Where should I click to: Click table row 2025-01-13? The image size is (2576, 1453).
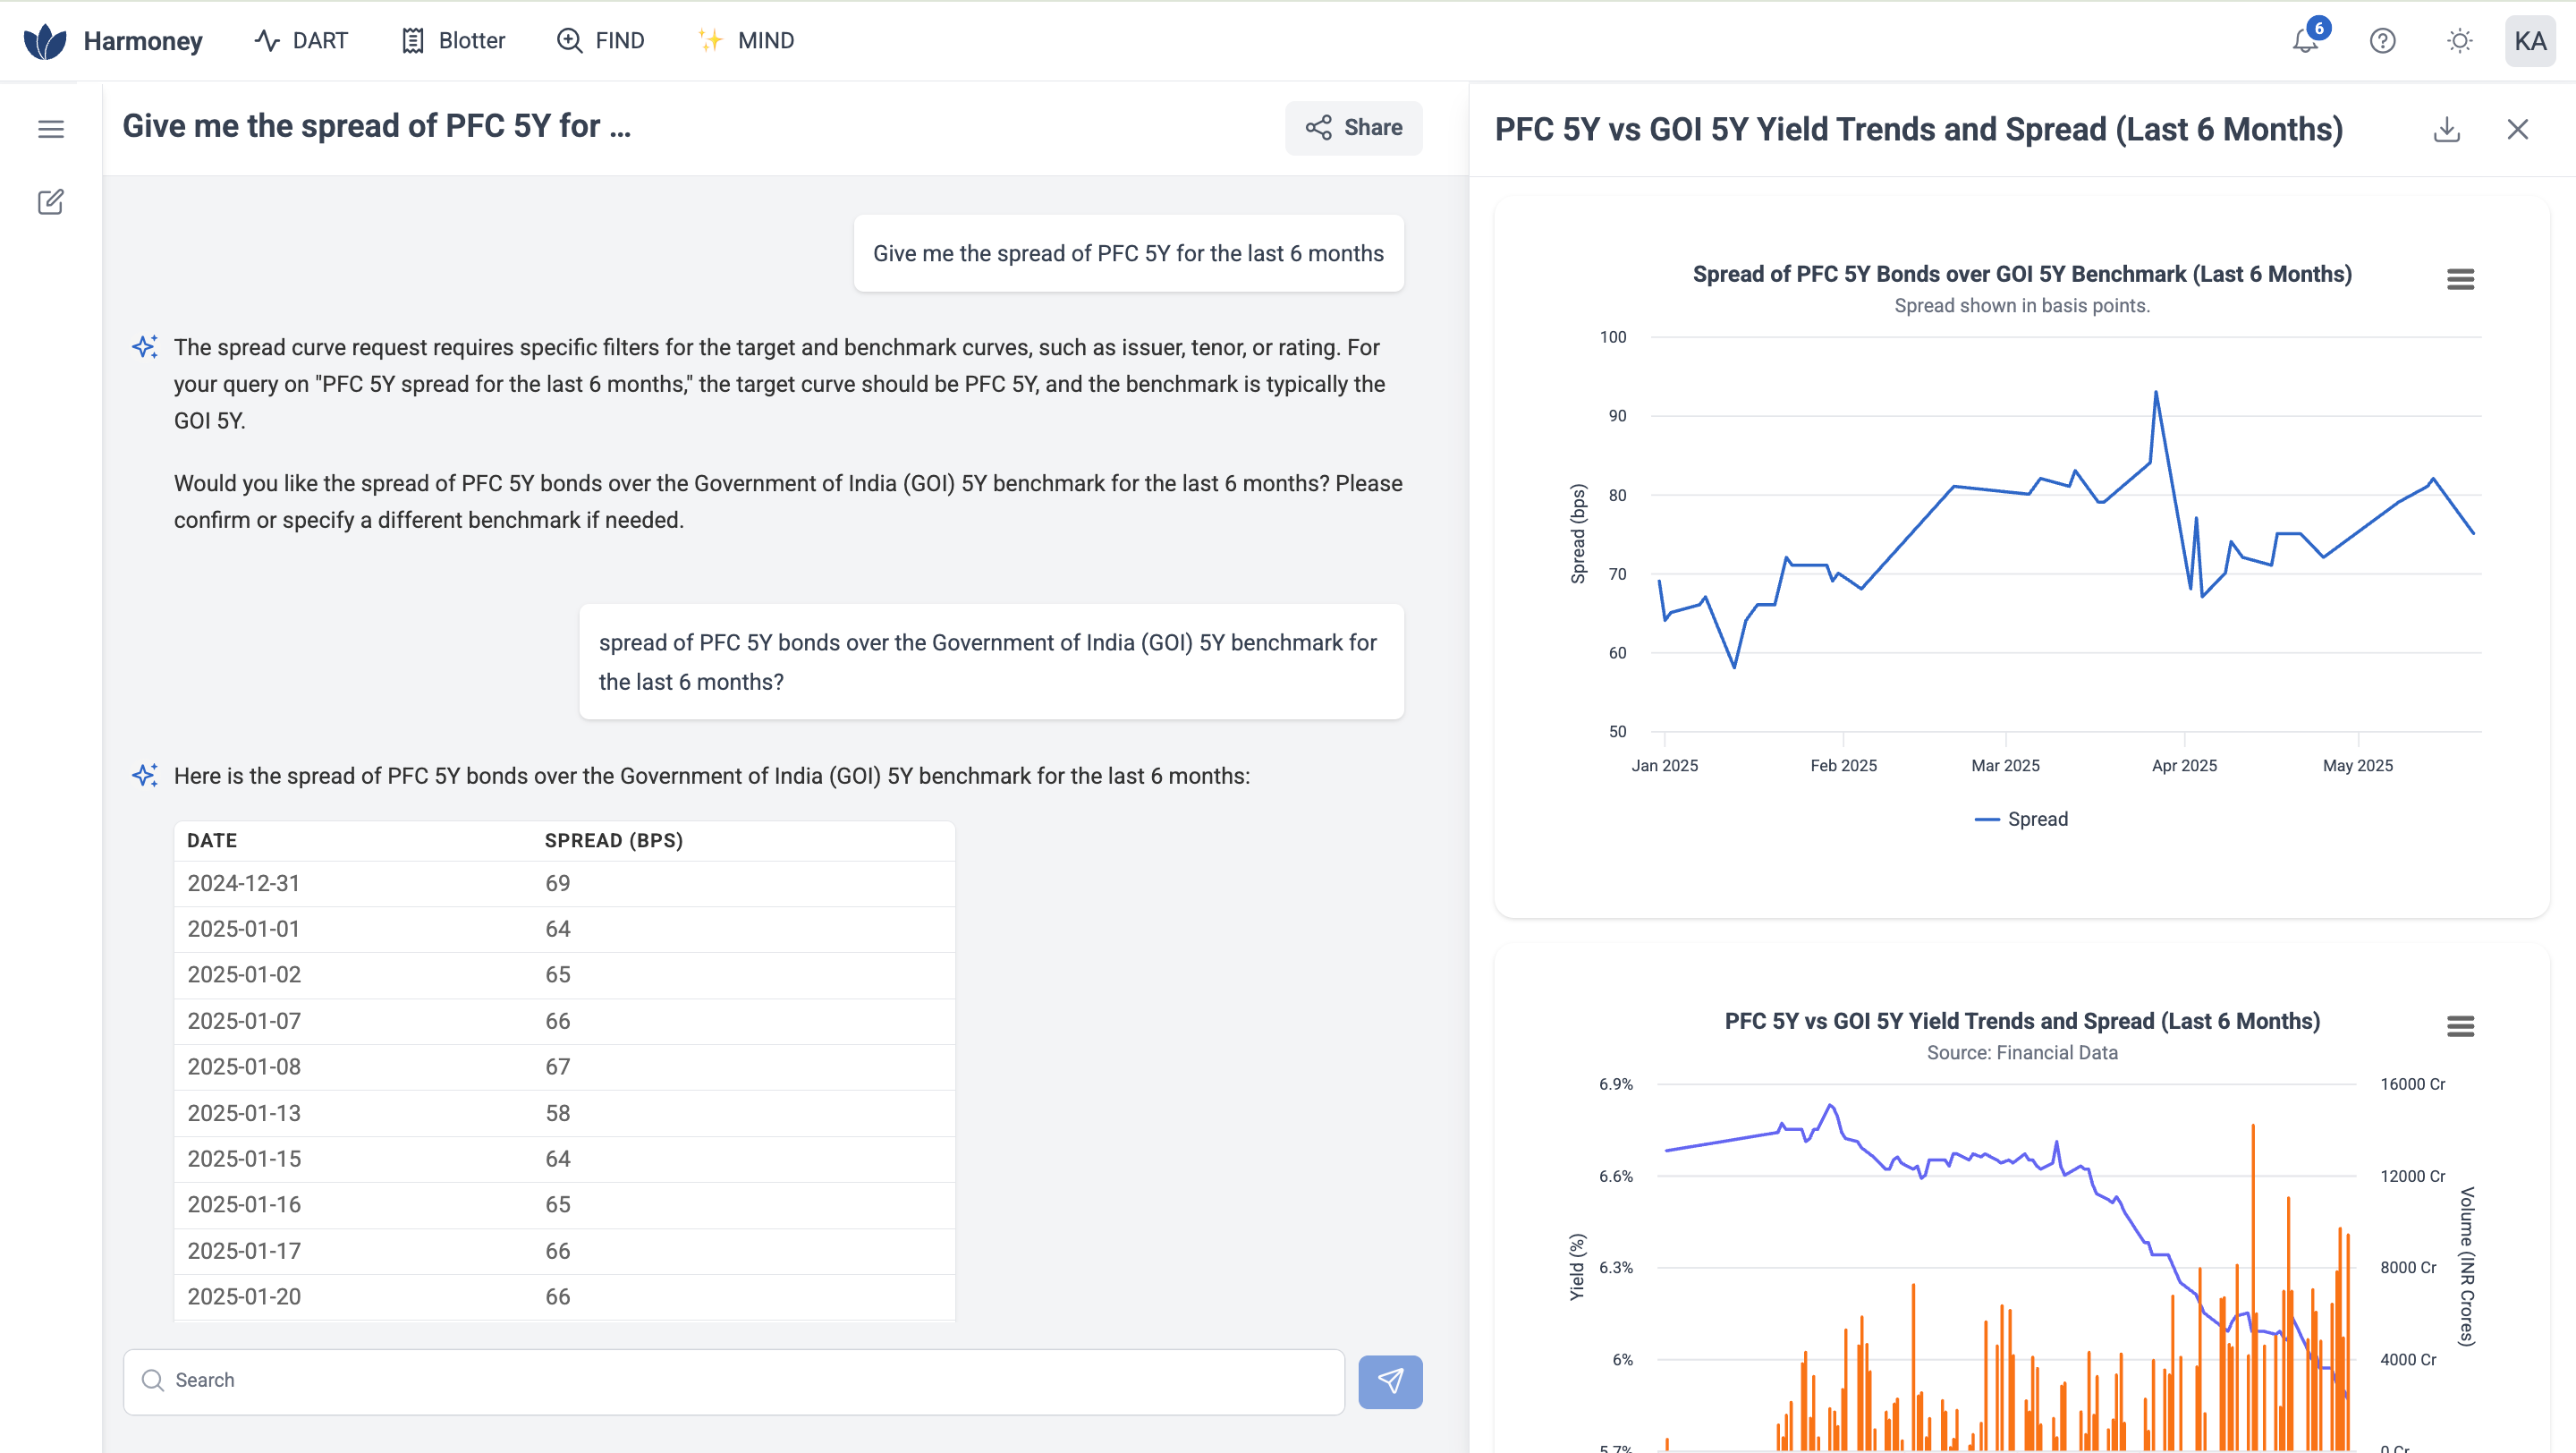565,1114
